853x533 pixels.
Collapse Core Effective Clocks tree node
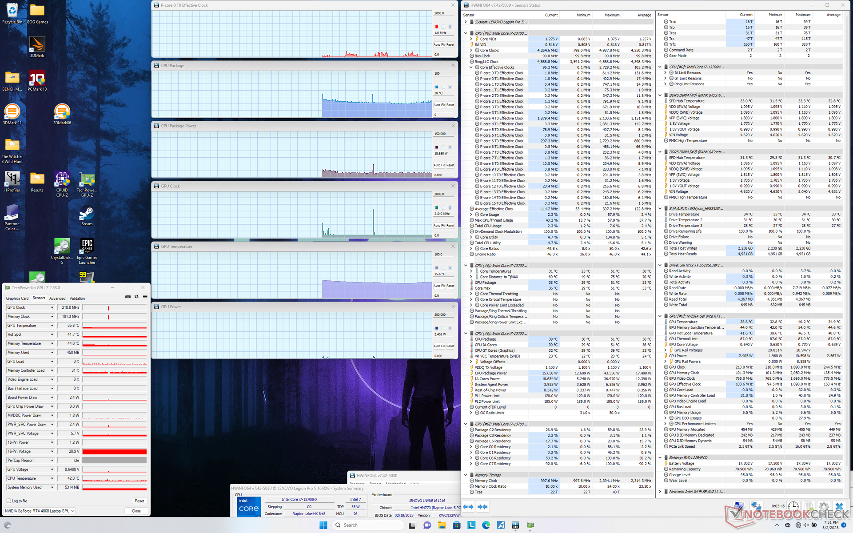(x=471, y=68)
